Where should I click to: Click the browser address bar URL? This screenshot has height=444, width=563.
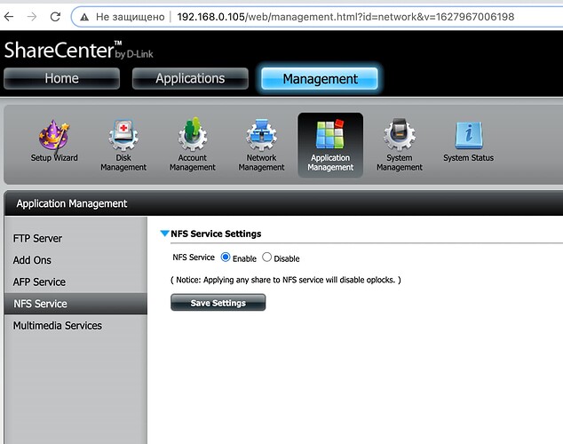click(x=345, y=17)
